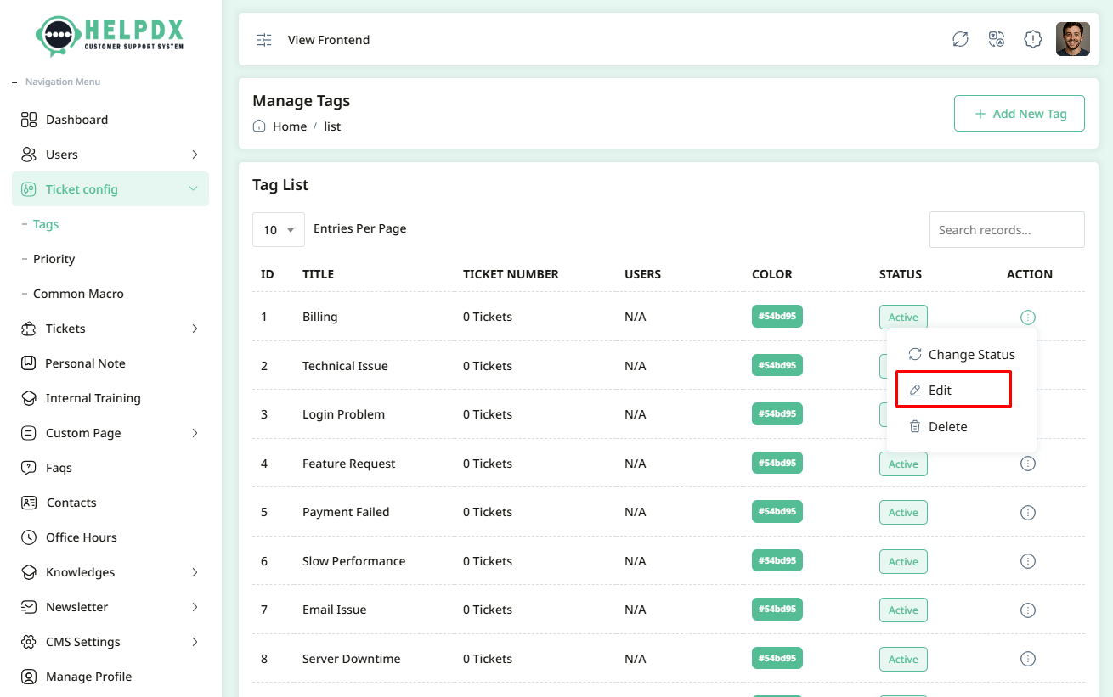Click the Add New Tag button

tap(1020, 114)
